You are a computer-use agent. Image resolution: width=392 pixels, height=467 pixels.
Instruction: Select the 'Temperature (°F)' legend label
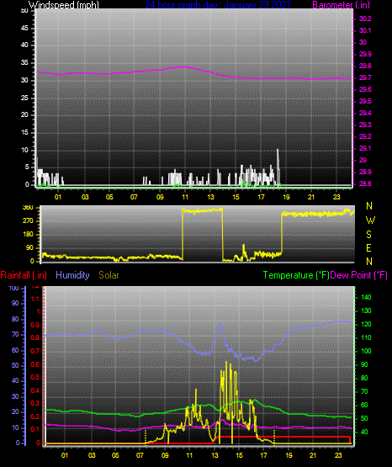(x=296, y=275)
